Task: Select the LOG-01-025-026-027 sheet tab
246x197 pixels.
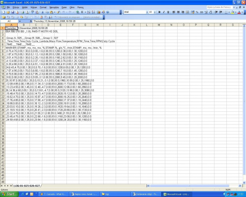Action: click(x=27, y=186)
